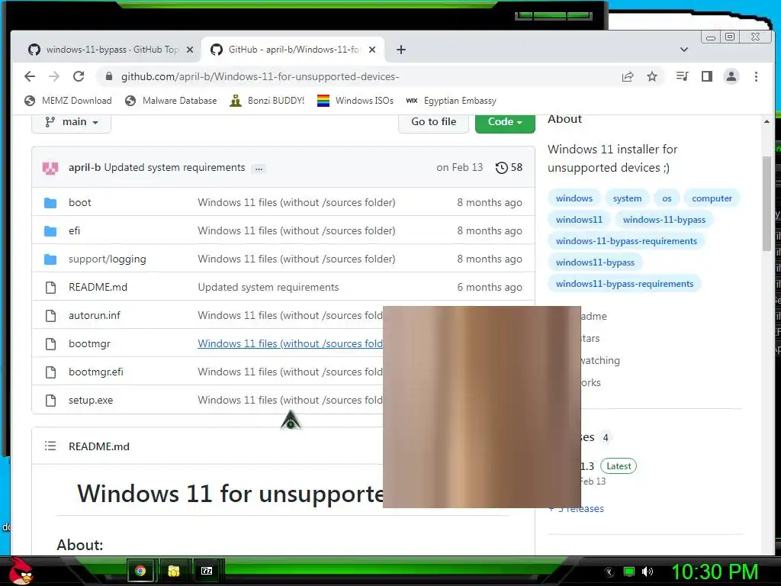Image resolution: width=781 pixels, height=586 pixels.
Task: Open Windows ISOs bookmark
Action: [x=355, y=101]
